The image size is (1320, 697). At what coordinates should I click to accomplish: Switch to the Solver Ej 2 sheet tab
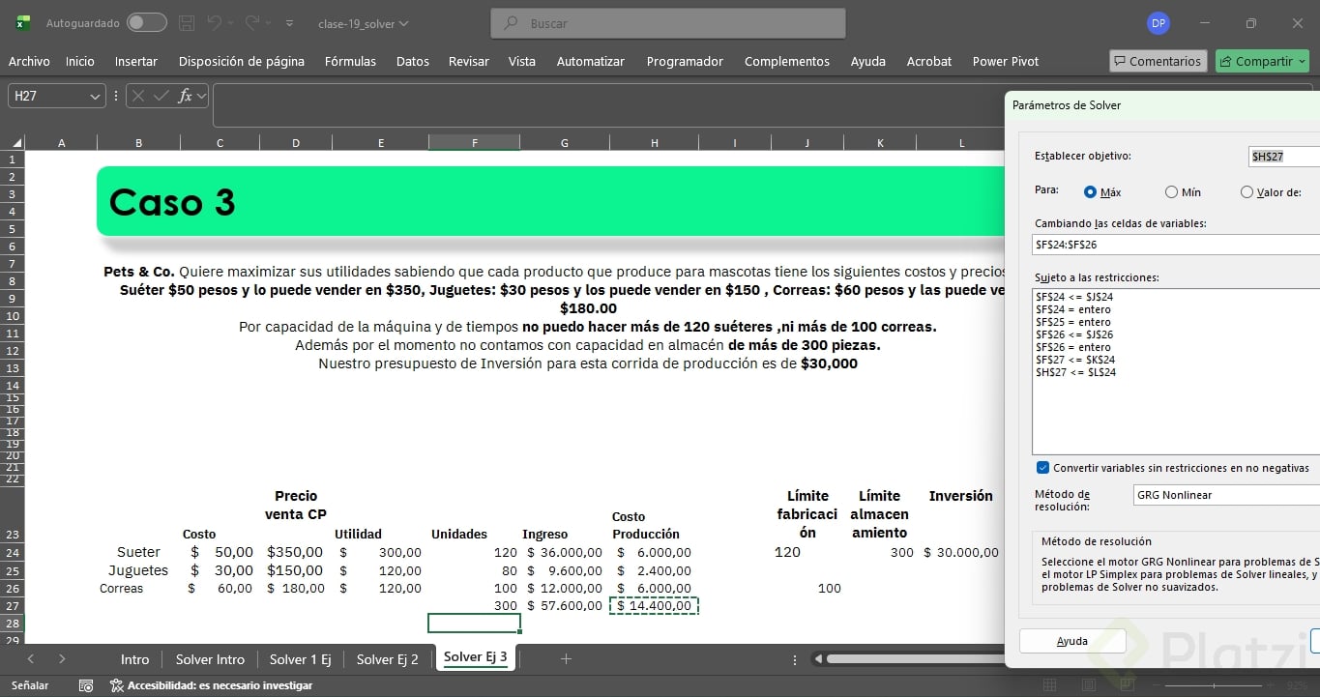coord(388,659)
